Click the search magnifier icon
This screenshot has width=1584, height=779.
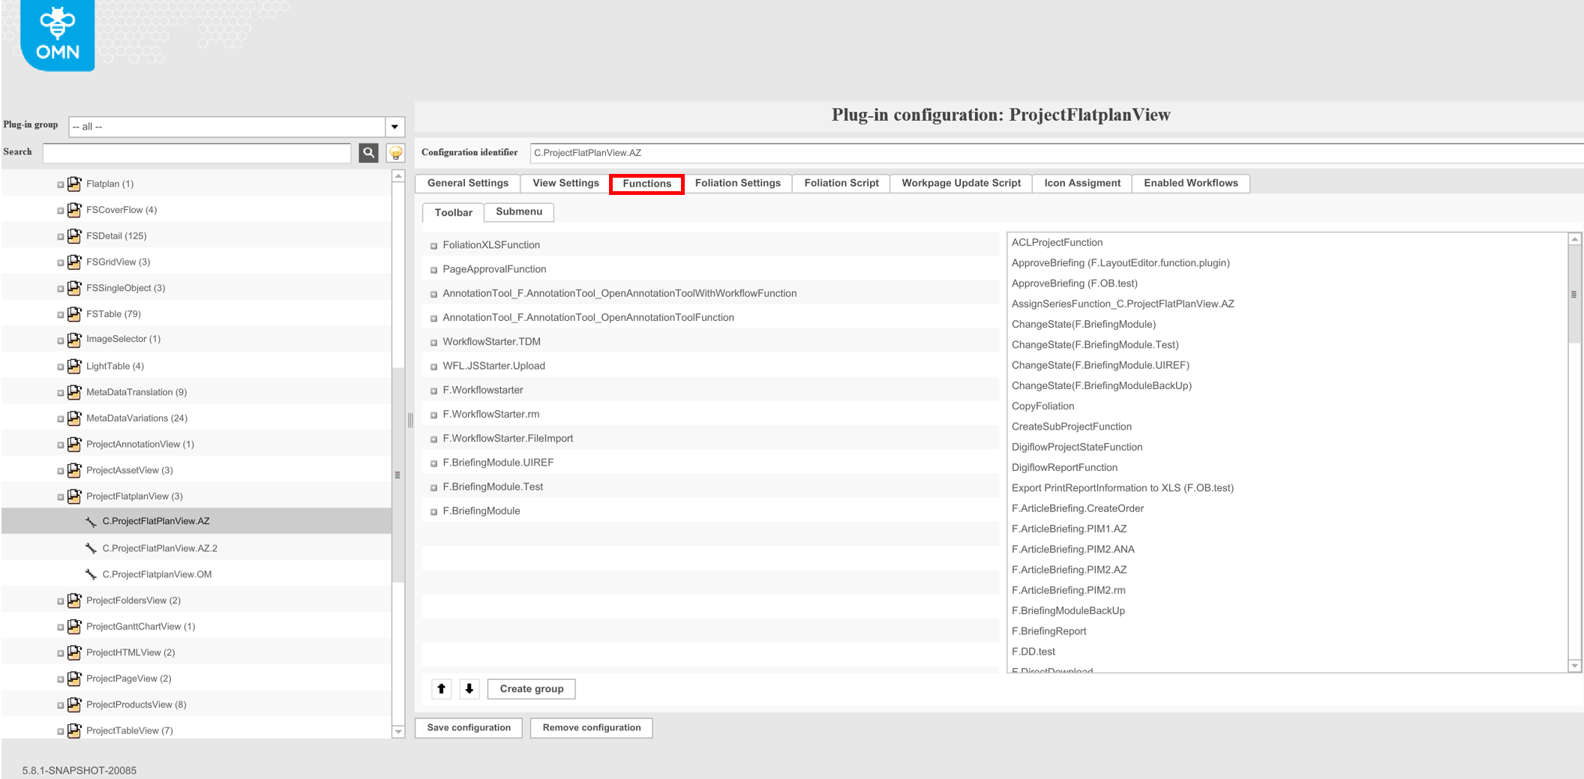(x=368, y=153)
